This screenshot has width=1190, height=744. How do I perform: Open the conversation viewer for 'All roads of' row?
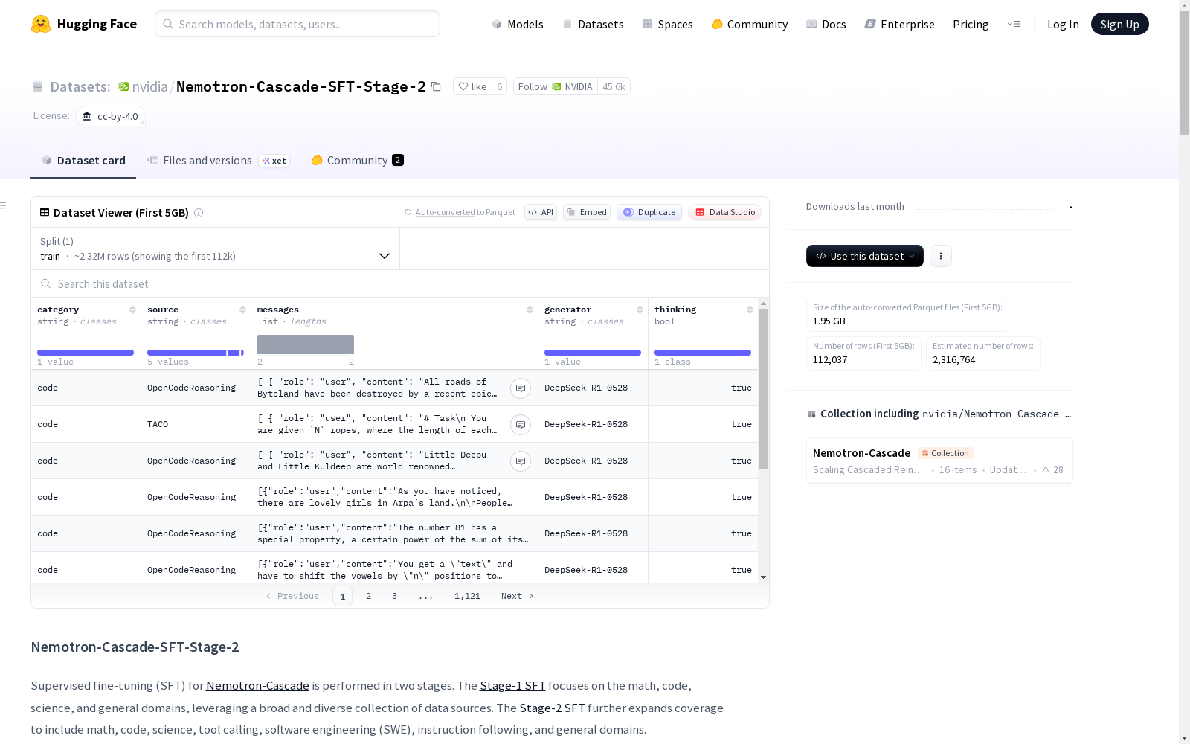pyautogui.click(x=521, y=388)
